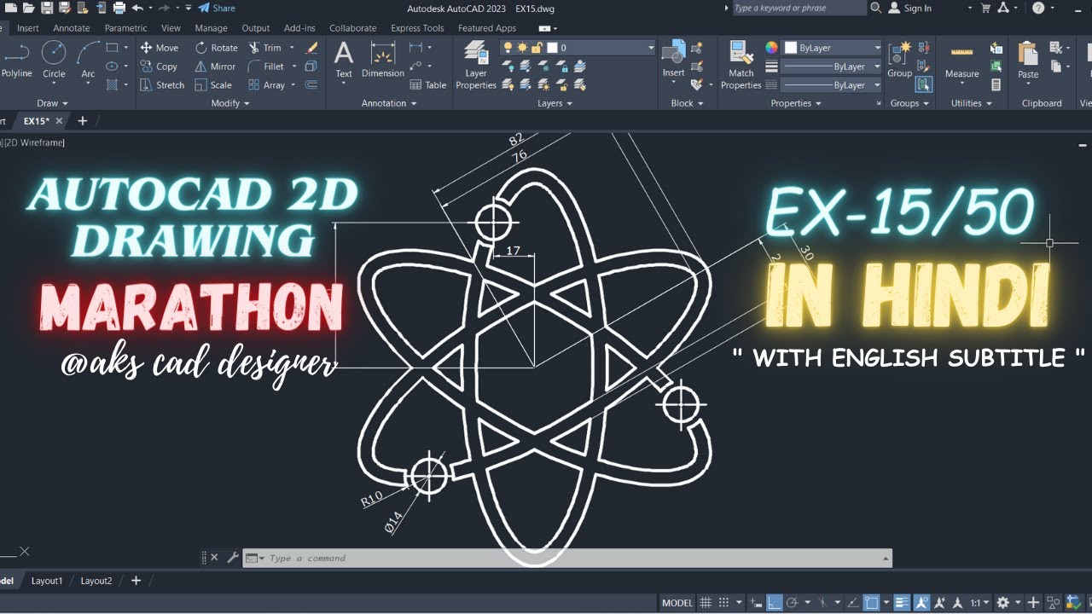
Task: Create a Group of objects
Action: click(899, 60)
